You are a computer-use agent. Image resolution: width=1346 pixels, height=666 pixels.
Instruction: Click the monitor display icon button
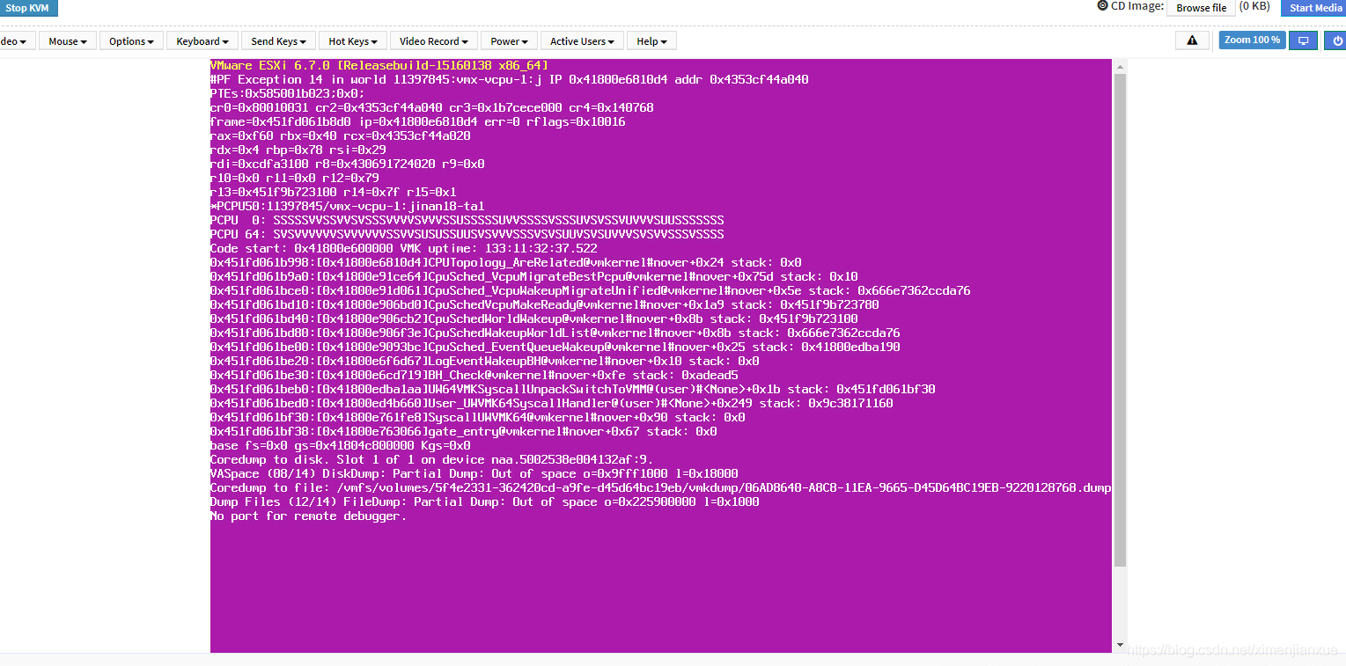click(x=1304, y=40)
